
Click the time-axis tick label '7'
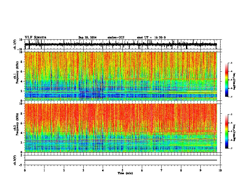tap(162, 170)
